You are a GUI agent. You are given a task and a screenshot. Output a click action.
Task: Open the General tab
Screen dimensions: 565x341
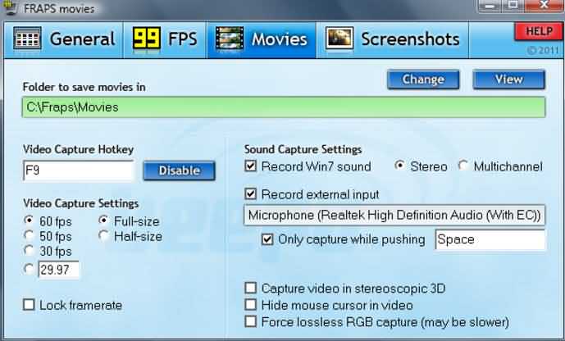pos(64,39)
